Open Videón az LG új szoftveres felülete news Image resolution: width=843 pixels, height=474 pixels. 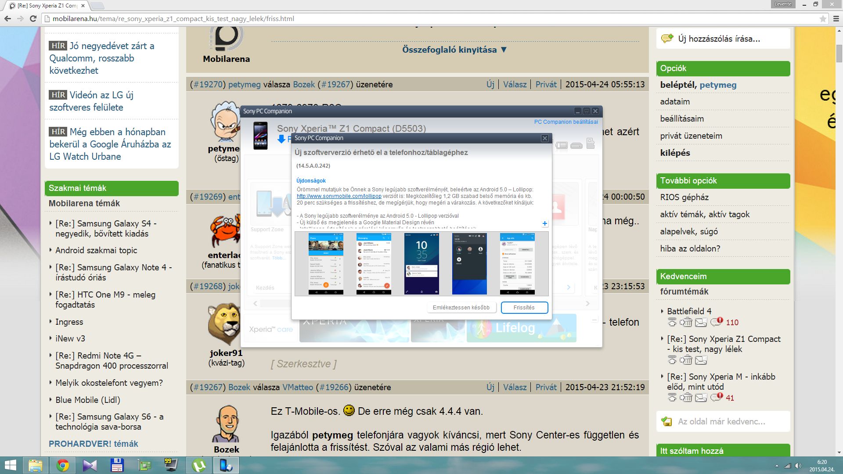click(91, 101)
